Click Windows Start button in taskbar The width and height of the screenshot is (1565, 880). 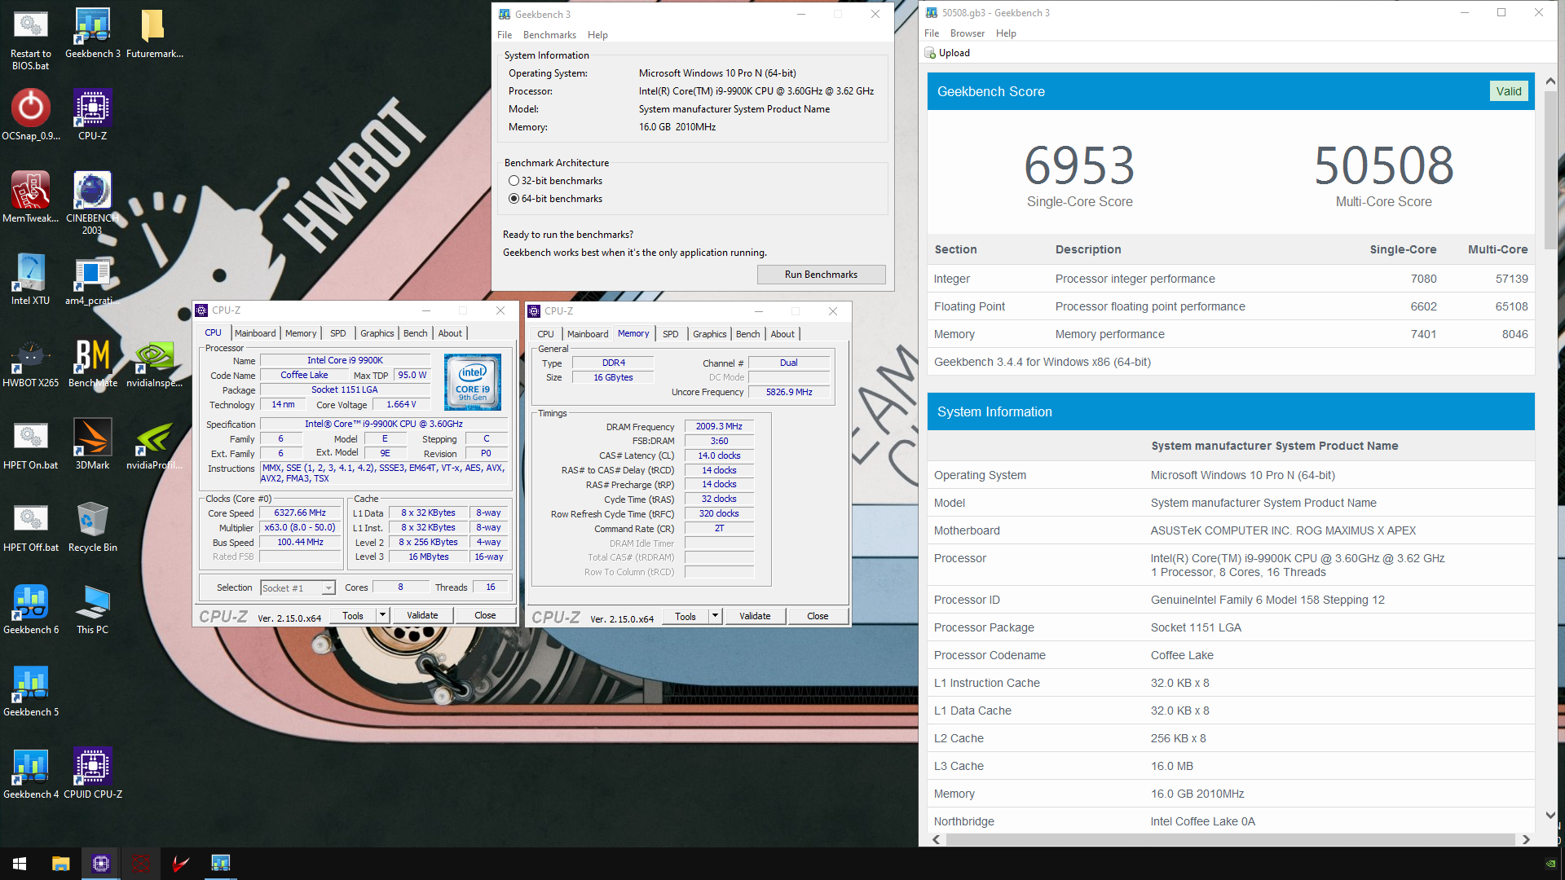(20, 864)
